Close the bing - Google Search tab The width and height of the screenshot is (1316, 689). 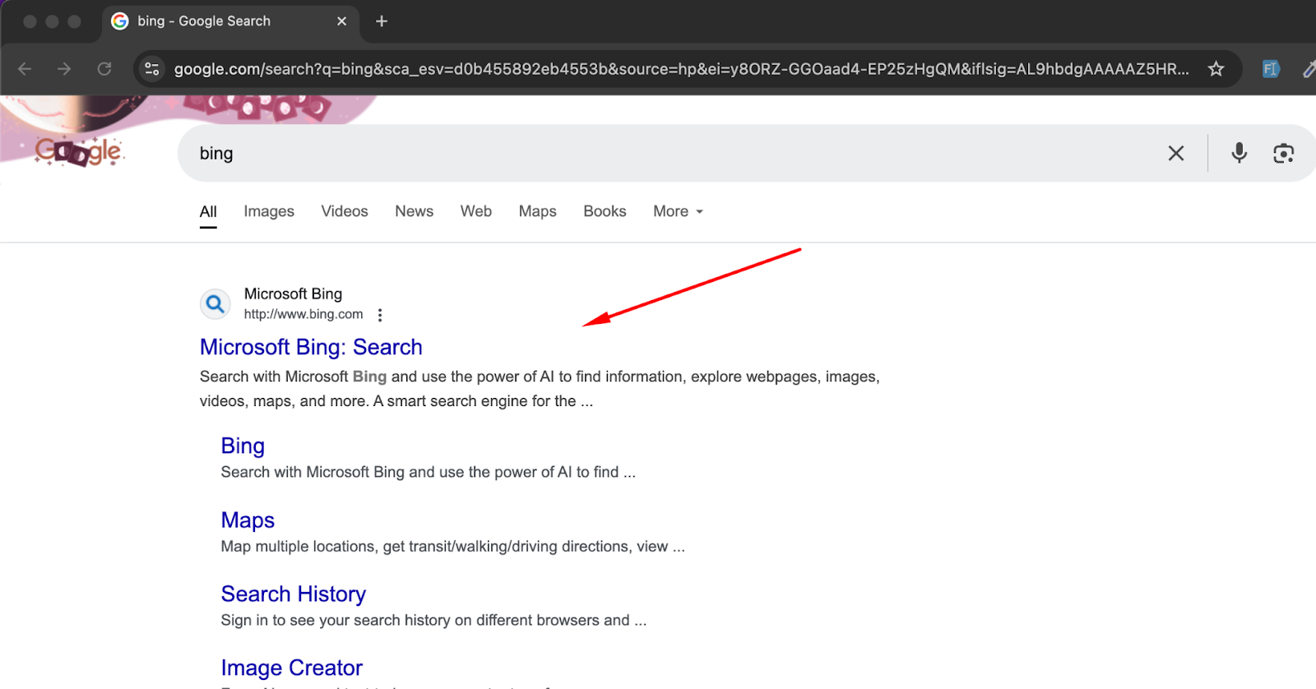342,21
